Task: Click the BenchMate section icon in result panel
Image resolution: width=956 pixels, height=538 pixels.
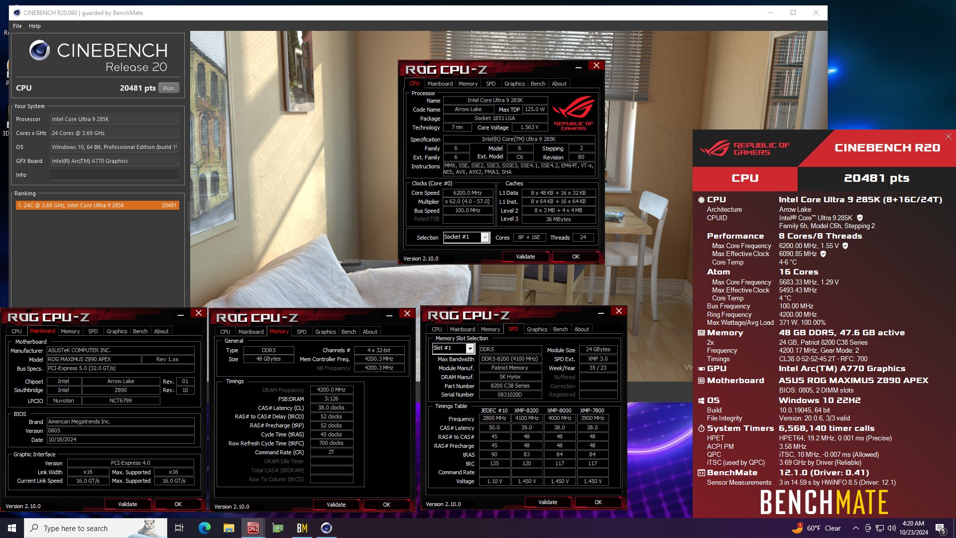Action: click(x=701, y=473)
